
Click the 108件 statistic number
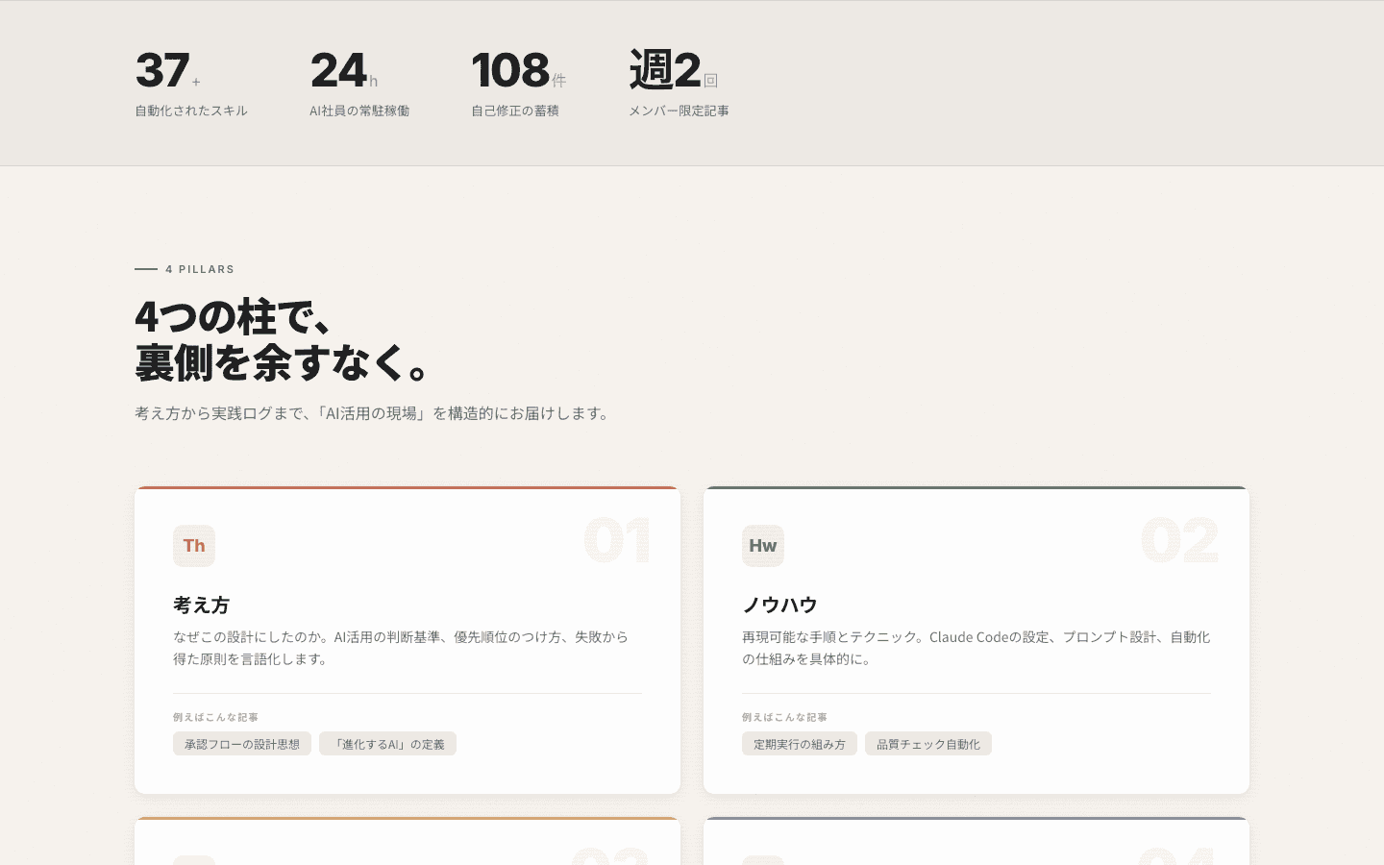(x=519, y=70)
